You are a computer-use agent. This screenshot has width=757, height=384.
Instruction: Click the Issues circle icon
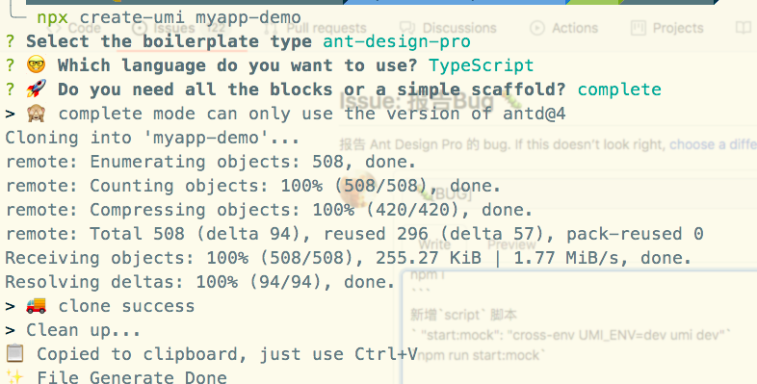140,28
